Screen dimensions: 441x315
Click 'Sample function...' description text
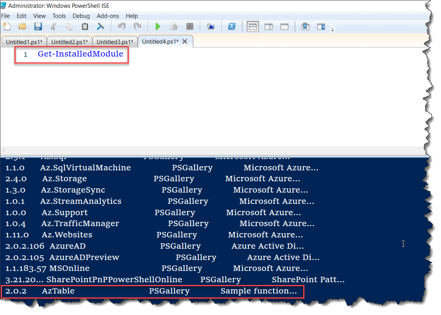(259, 291)
